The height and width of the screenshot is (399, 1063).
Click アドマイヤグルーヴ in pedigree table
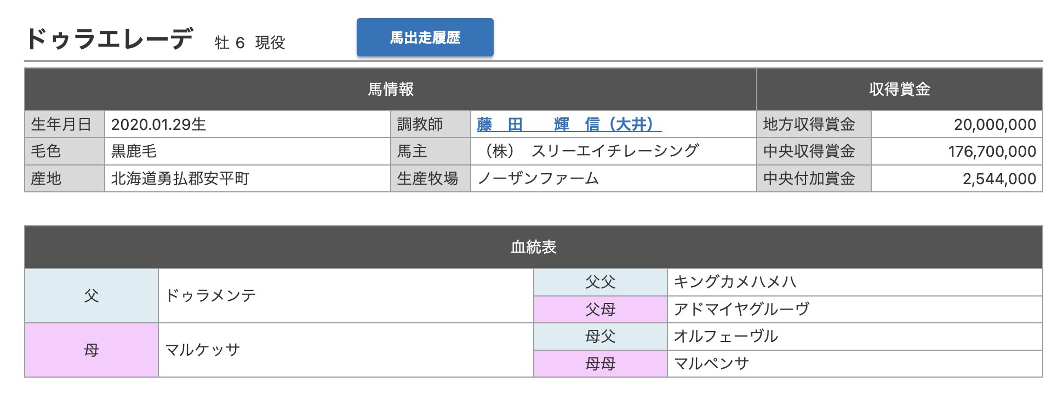pyautogui.click(x=741, y=309)
